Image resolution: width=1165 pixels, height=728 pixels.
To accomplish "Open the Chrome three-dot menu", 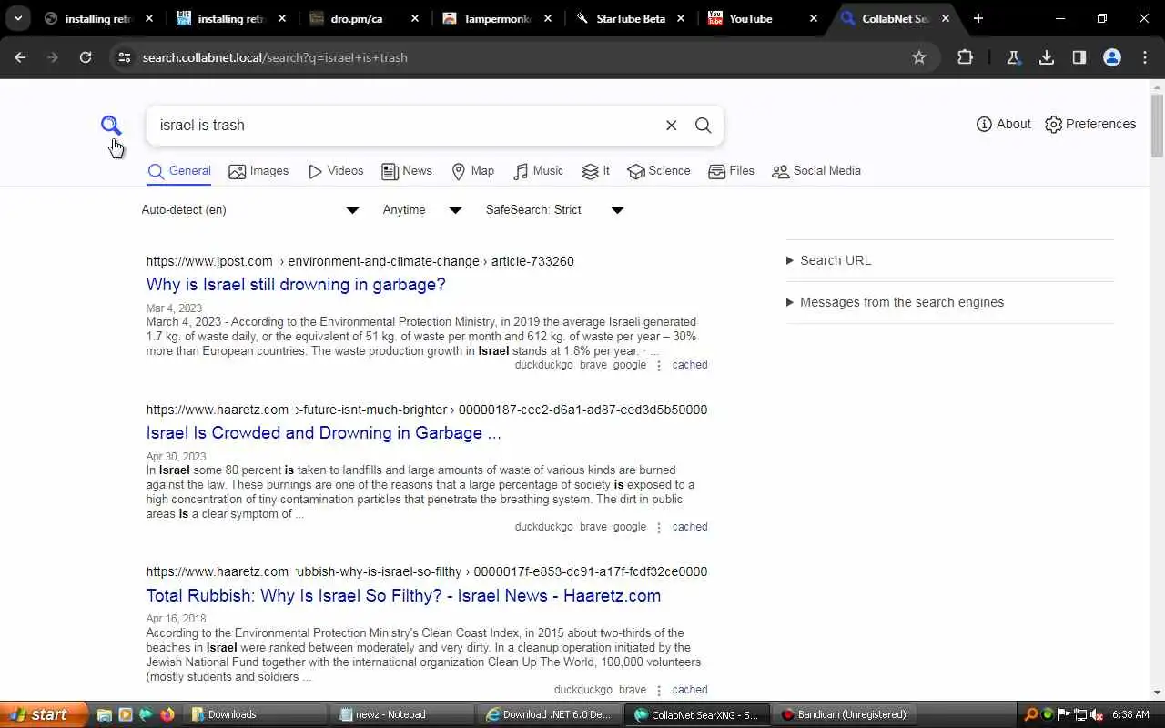I will 1145,57.
